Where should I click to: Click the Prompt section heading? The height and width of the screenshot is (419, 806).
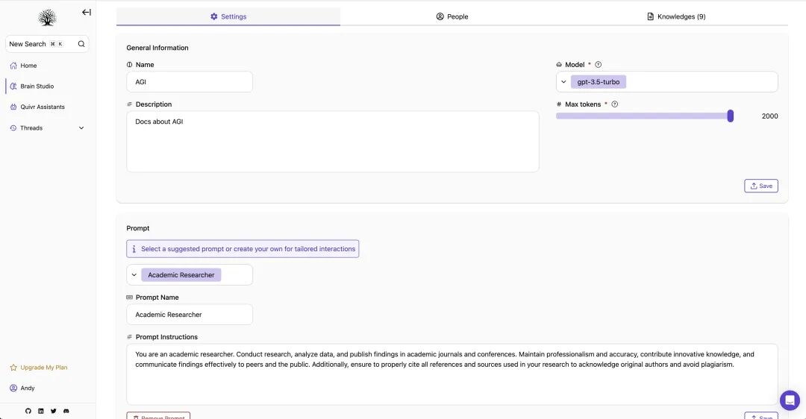[x=138, y=228]
